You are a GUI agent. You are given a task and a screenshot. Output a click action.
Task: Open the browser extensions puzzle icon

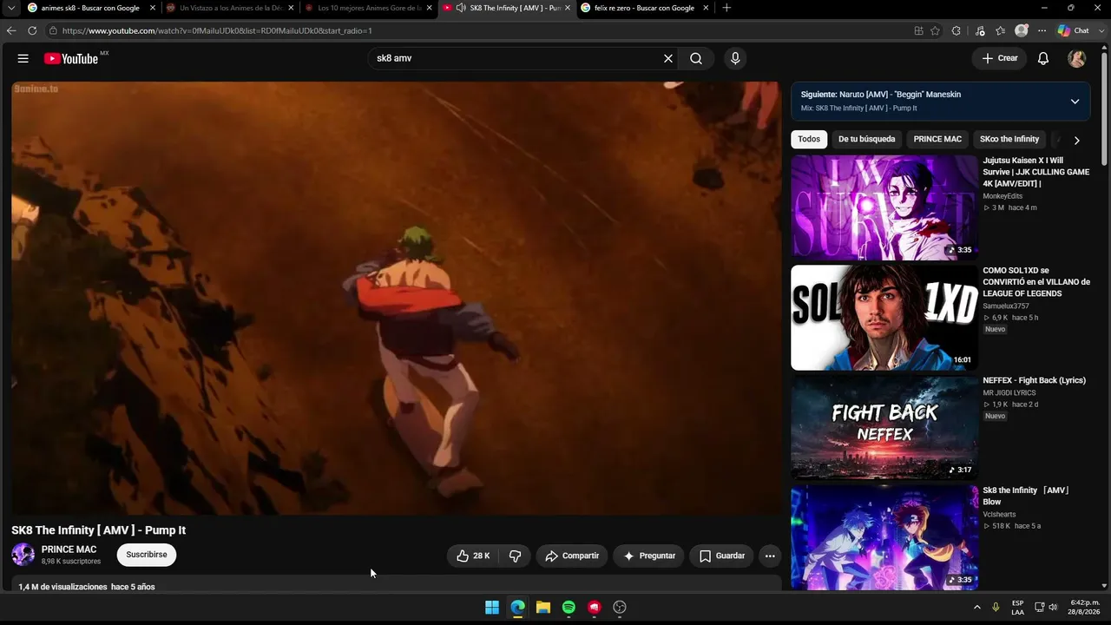(x=957, y=30)
